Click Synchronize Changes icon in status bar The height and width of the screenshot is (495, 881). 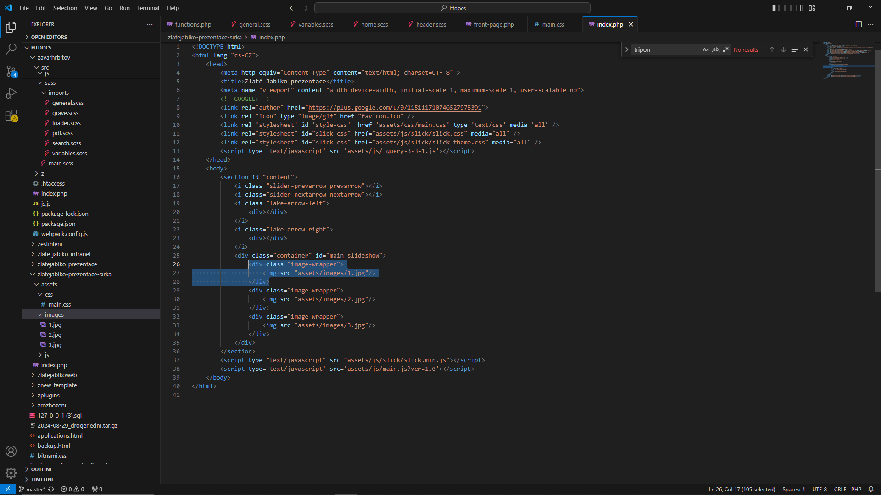(x=51, y=489)
